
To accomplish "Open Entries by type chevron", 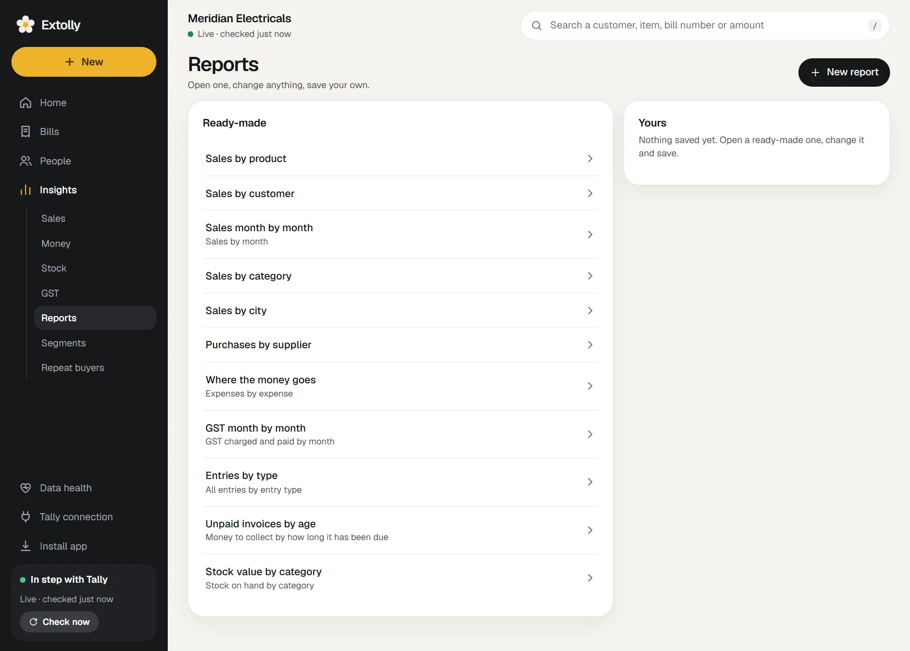I will [590, 482].
